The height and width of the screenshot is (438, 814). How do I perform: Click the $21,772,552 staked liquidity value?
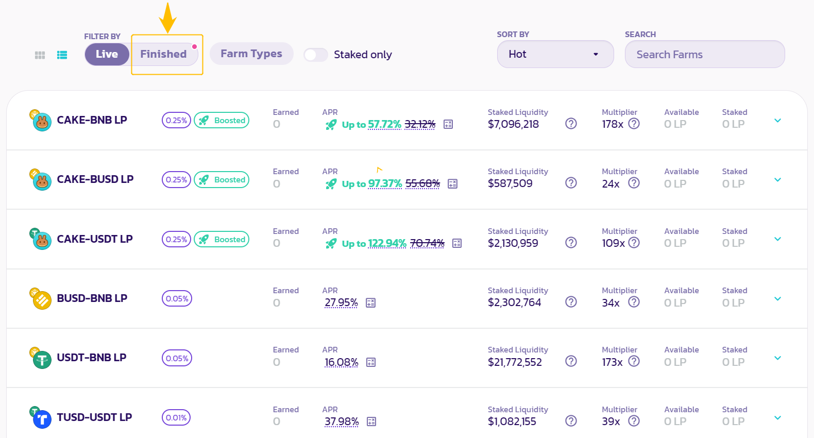(515, 362)
